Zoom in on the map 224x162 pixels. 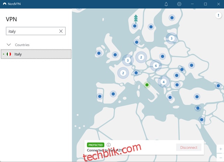pyautogui.click(x=220, y=149)
